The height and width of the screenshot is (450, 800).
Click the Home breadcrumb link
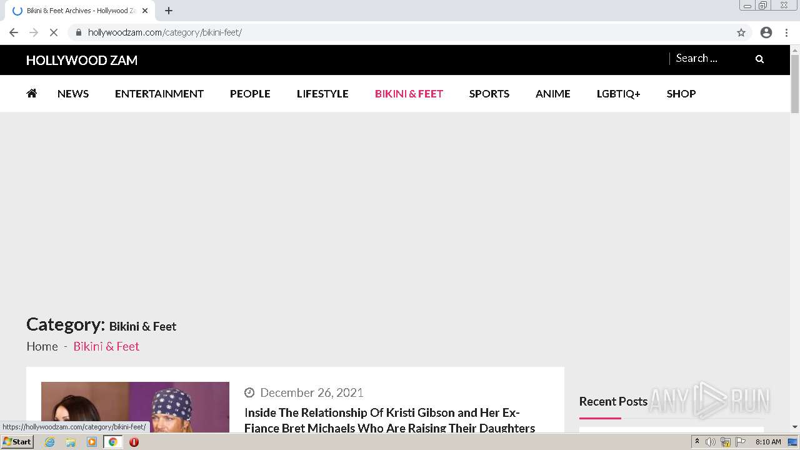click(x=42, y=346)
